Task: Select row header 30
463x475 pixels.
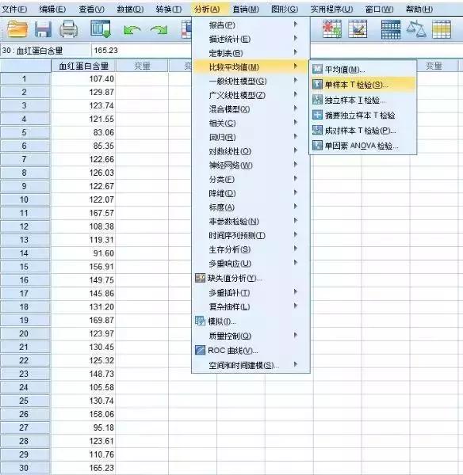Action: point(25,468)
